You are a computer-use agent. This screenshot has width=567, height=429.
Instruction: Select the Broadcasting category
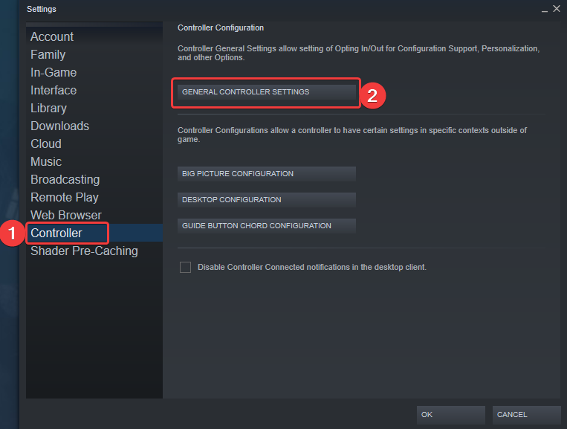click(x=65, y=179)
